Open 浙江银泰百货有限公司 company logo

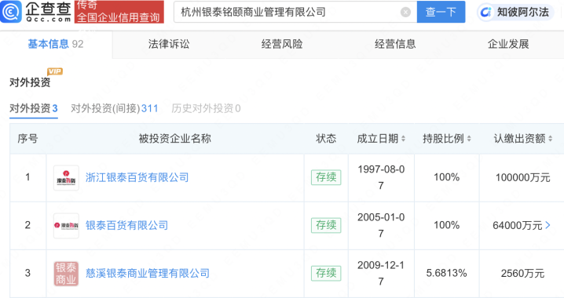click(x=66, y=178)
